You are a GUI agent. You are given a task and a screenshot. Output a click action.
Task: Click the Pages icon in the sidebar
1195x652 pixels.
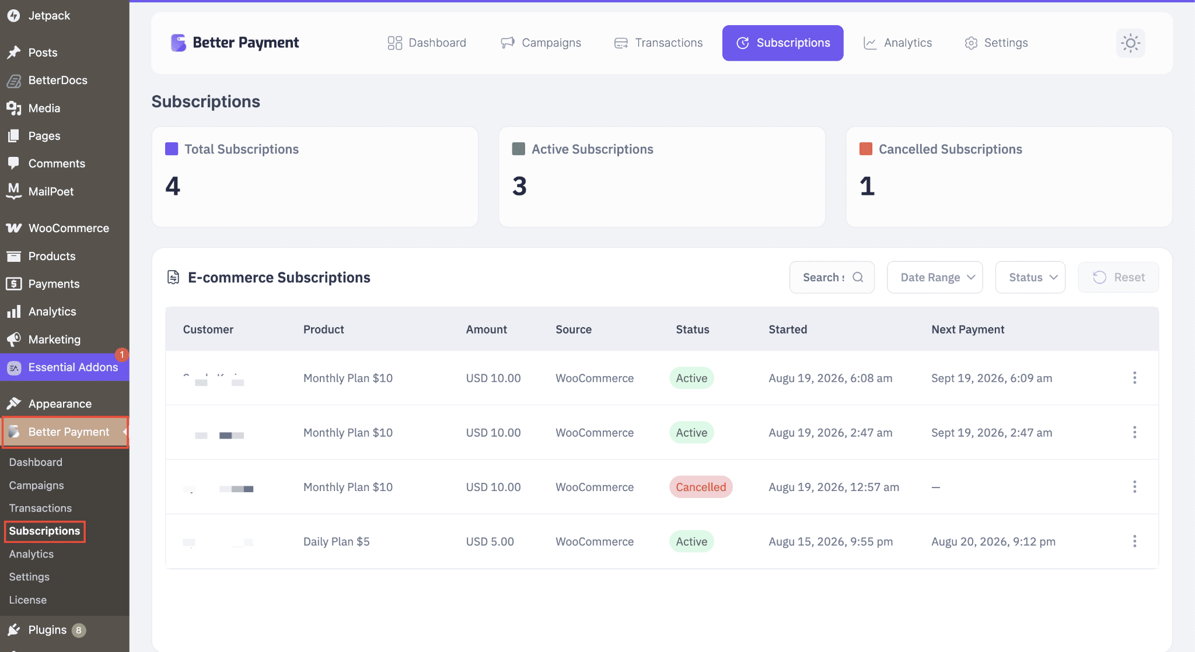click(x=14, y=136)
